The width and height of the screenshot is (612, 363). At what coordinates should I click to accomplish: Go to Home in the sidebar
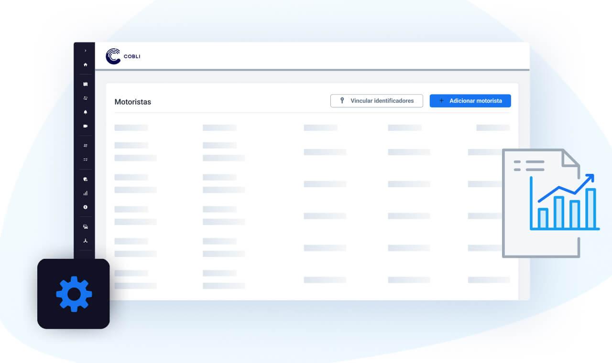coord(86,64)
